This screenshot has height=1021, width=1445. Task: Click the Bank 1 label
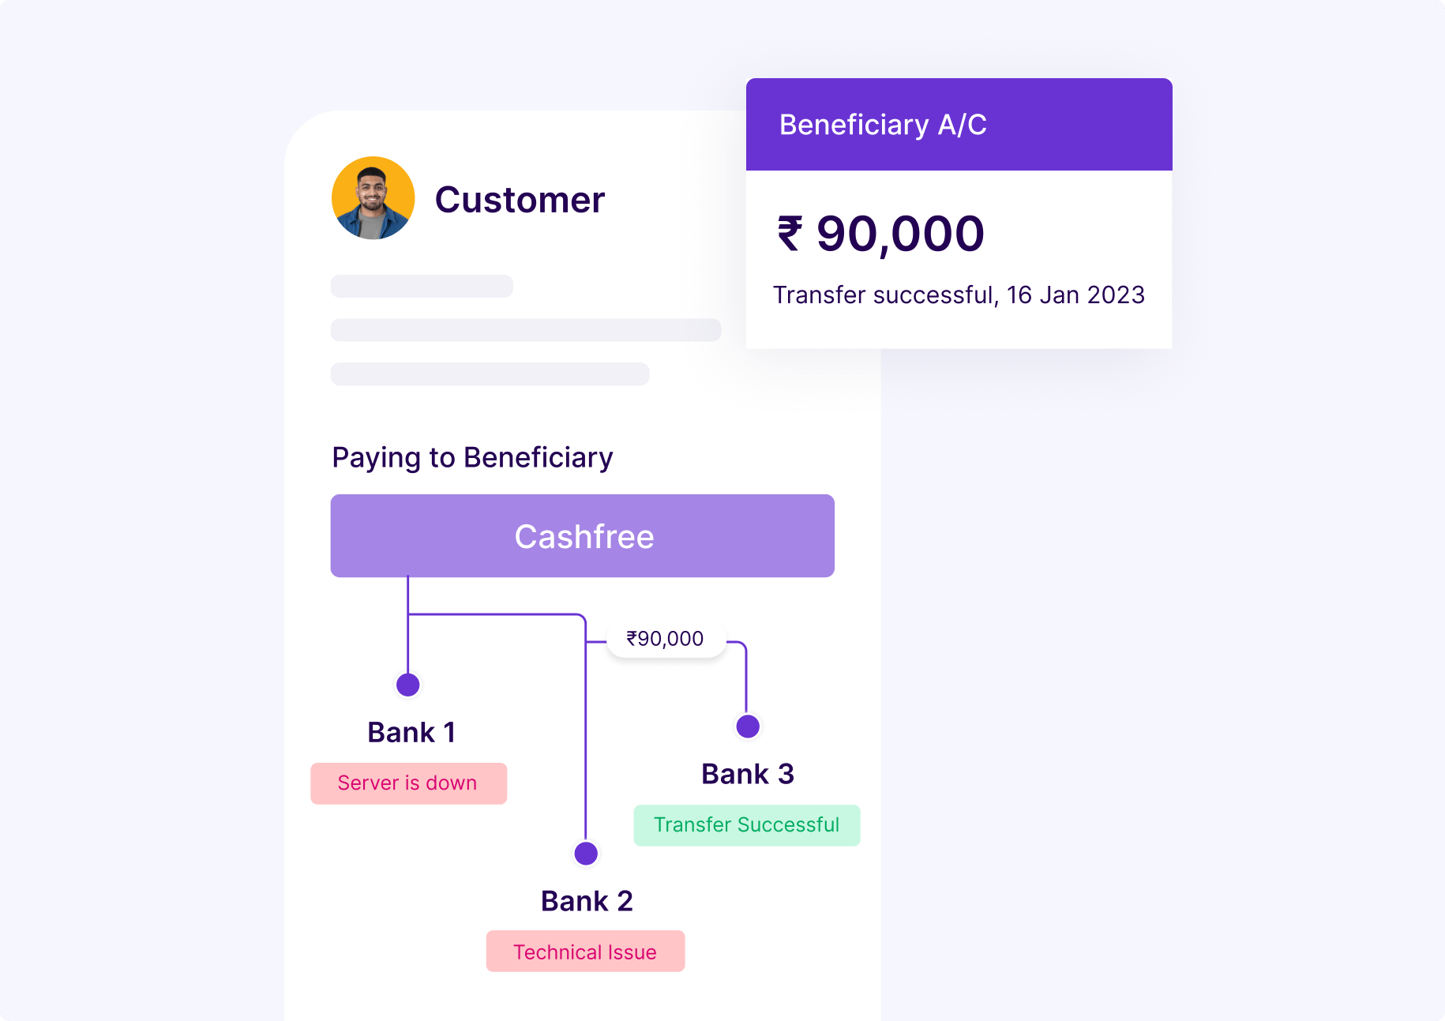click(x=411, y=733)
